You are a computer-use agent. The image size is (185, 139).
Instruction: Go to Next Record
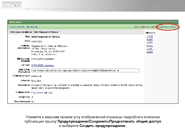(32, 27)
